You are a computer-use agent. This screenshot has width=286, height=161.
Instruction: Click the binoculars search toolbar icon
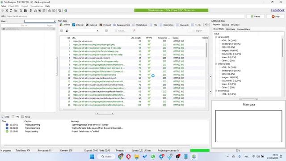point(25,11)
